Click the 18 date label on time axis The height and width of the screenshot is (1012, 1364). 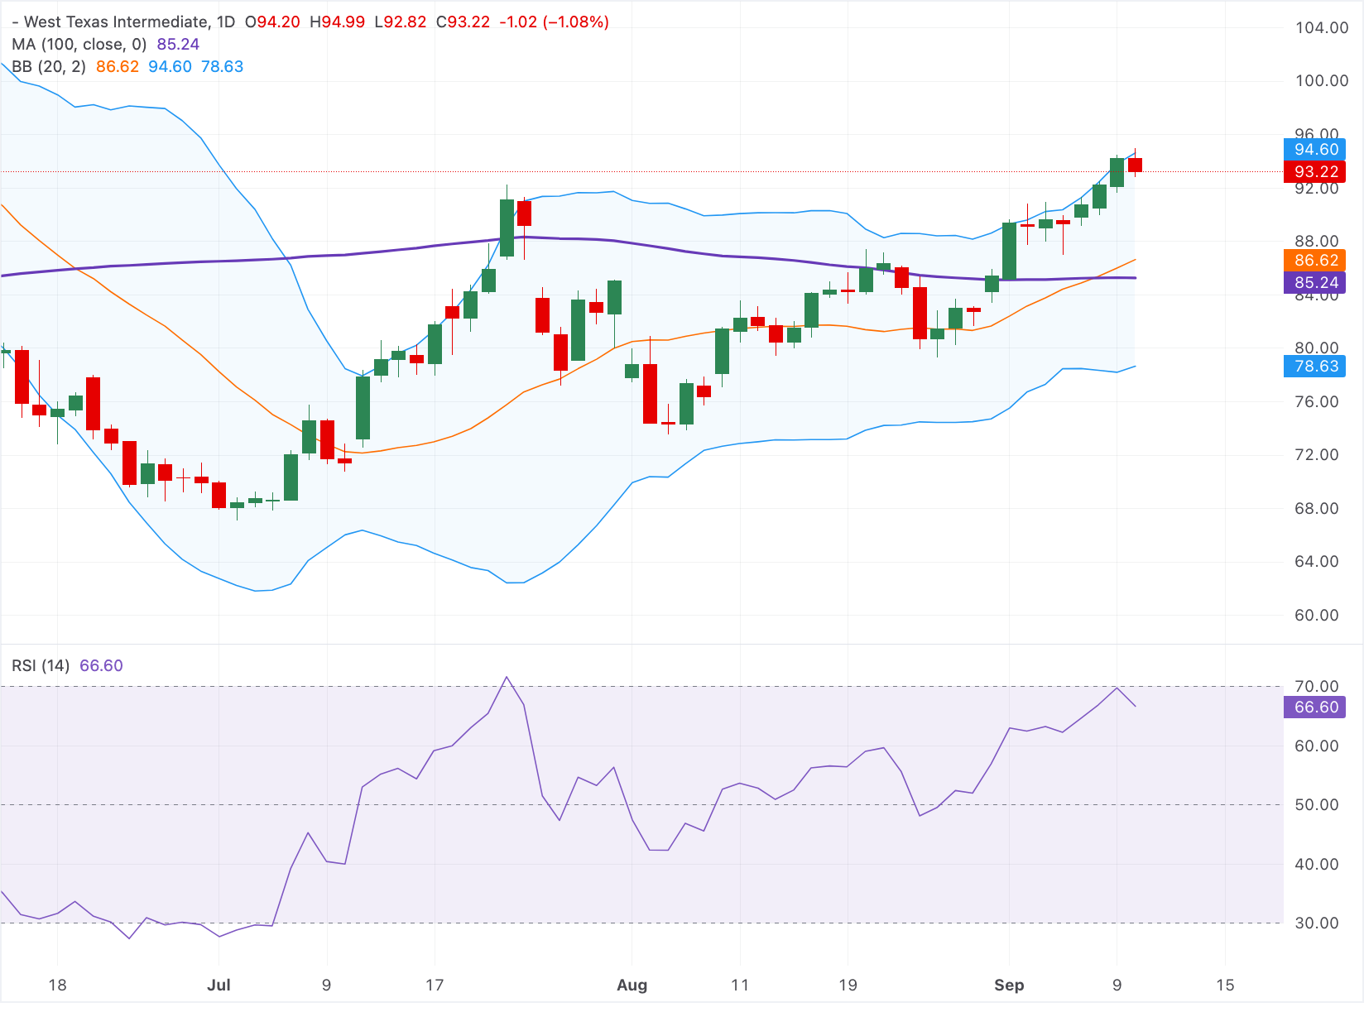tap(57, 986)
